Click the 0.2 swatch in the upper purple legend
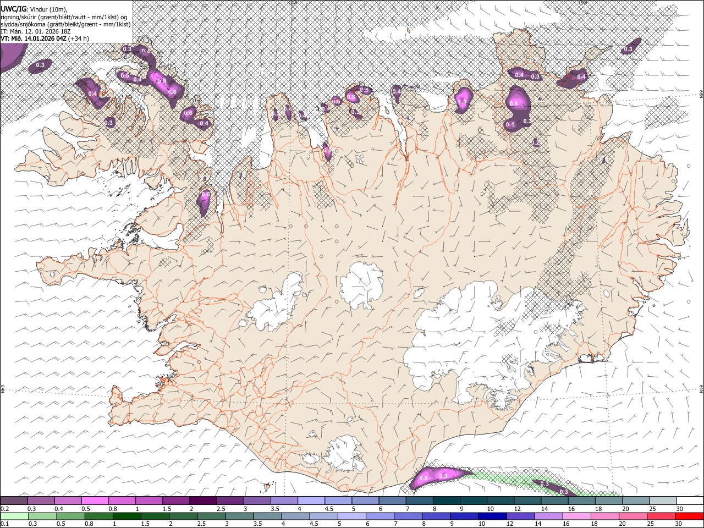This screenshot has height=528, width=704. pyautogui.click(x=14, y=501)
